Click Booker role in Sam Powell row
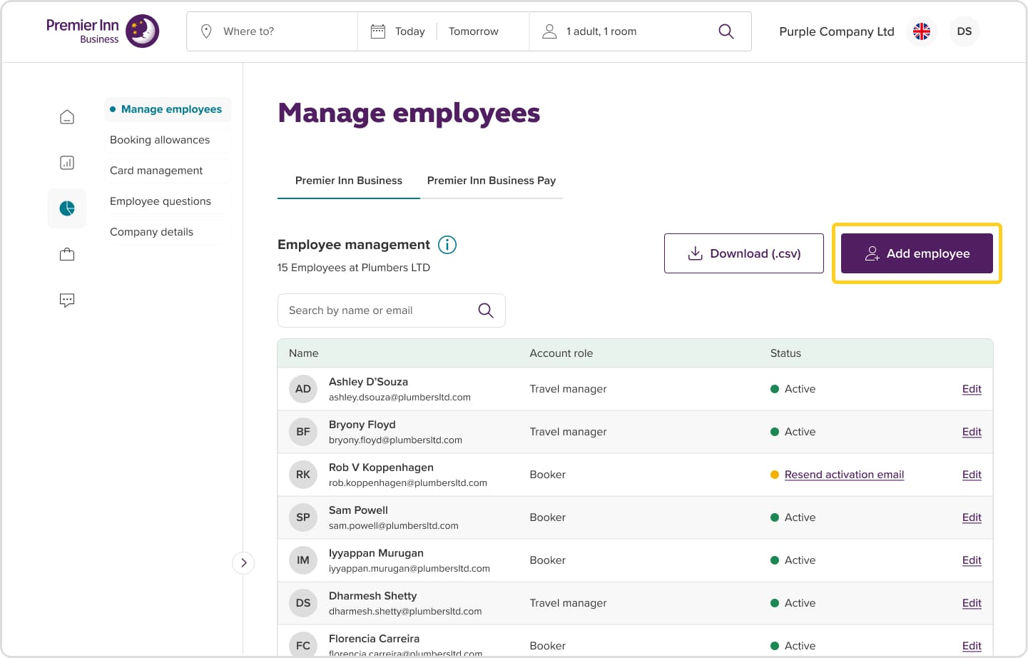 547,517
